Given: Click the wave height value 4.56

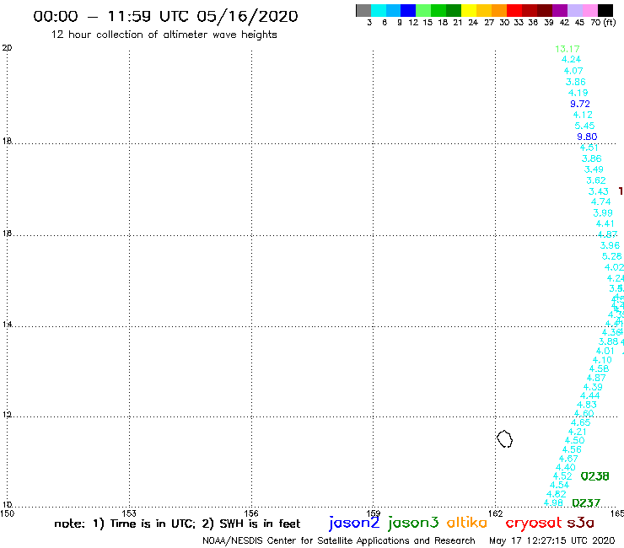Looking at the screenshot, I should (x=572, y=449).
